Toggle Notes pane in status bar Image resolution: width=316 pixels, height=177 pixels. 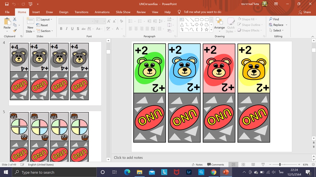[x=197, y=165]
